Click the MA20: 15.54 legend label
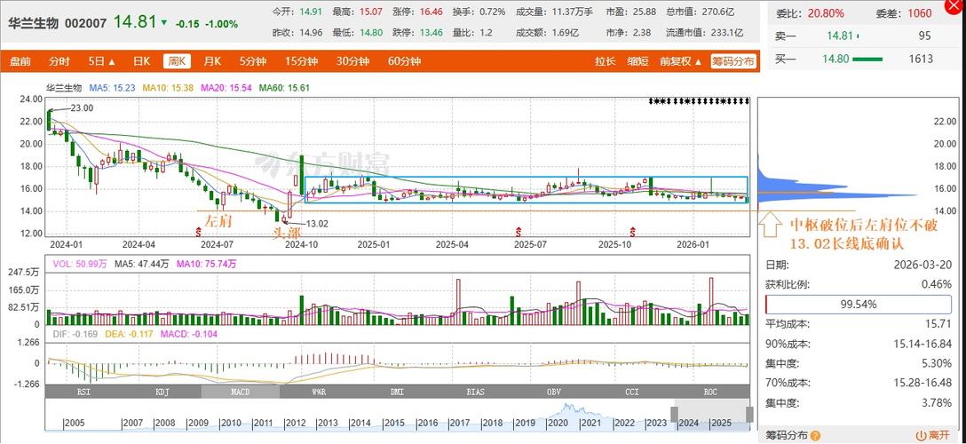This screenshot has width=966, height=444. pyautogui.click(x=226, y=88)
